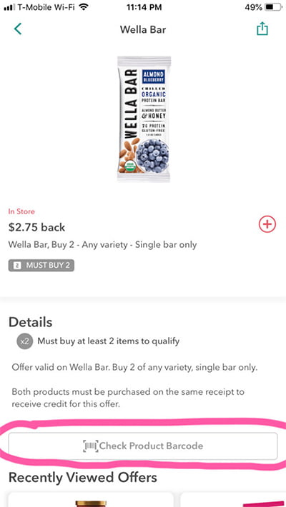This screenshot has height=507, width=286.
Task: Tap the cellular signal bars icon
Action: point(8,7)
